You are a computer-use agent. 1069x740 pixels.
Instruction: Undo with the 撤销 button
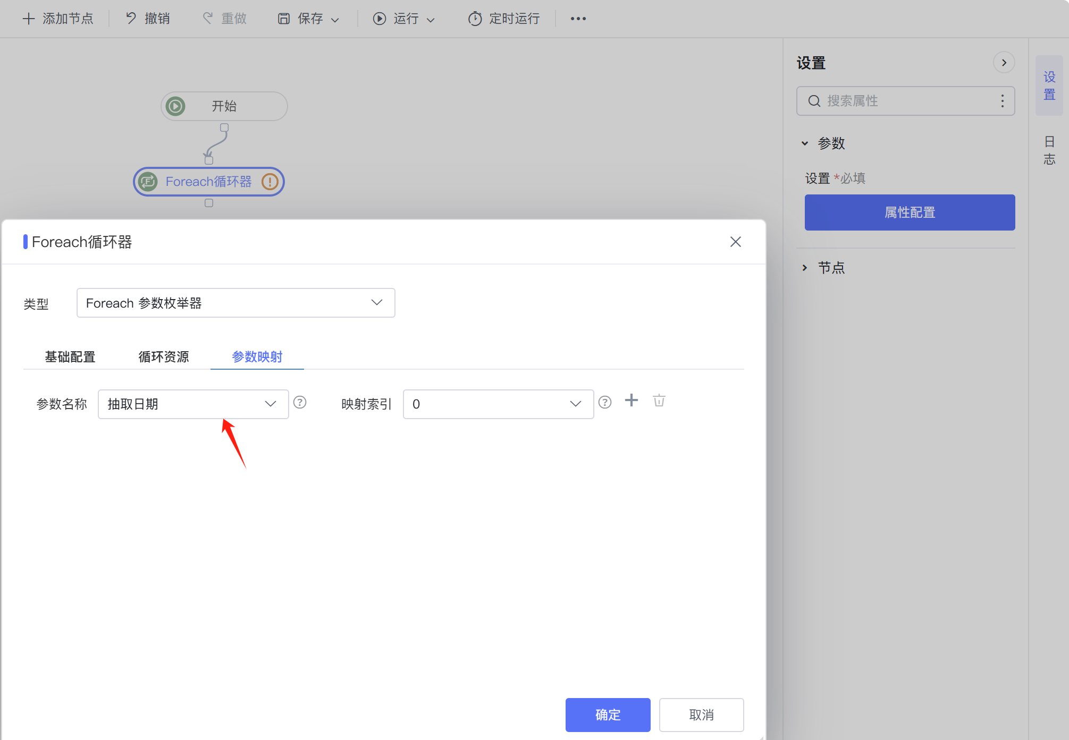(148, 19)
